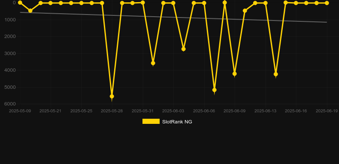Select the top peak point between the 5100 and 4200 dips

(x=224, y=3)
